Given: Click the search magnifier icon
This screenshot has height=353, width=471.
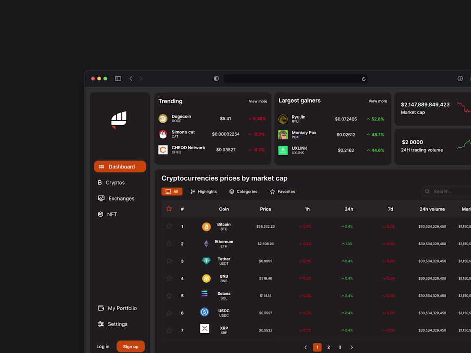Looking at the screenshot, I should tap(427, 191).
